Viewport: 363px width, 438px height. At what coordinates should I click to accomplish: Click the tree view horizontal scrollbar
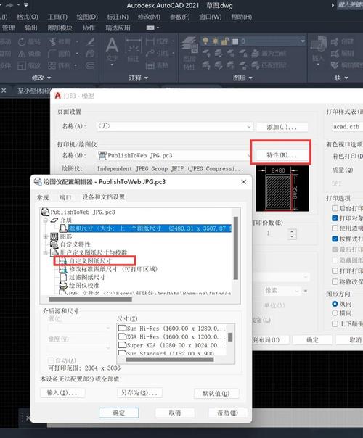click(90, 299)
